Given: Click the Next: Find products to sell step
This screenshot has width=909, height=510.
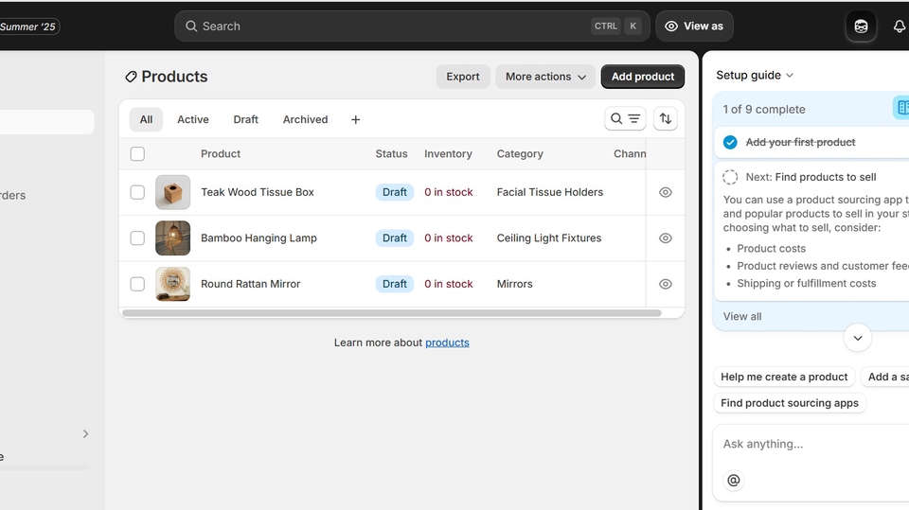Looking at the screenshot, I should coord(811,177).
